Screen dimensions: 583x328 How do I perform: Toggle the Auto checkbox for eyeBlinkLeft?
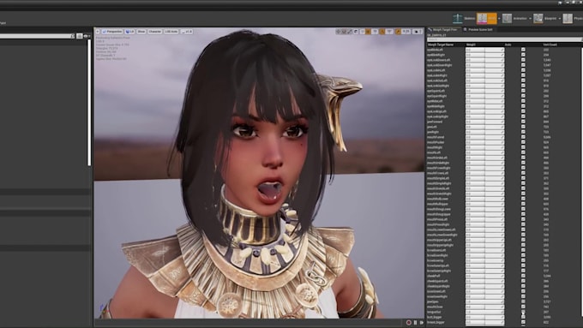[523, 50]
